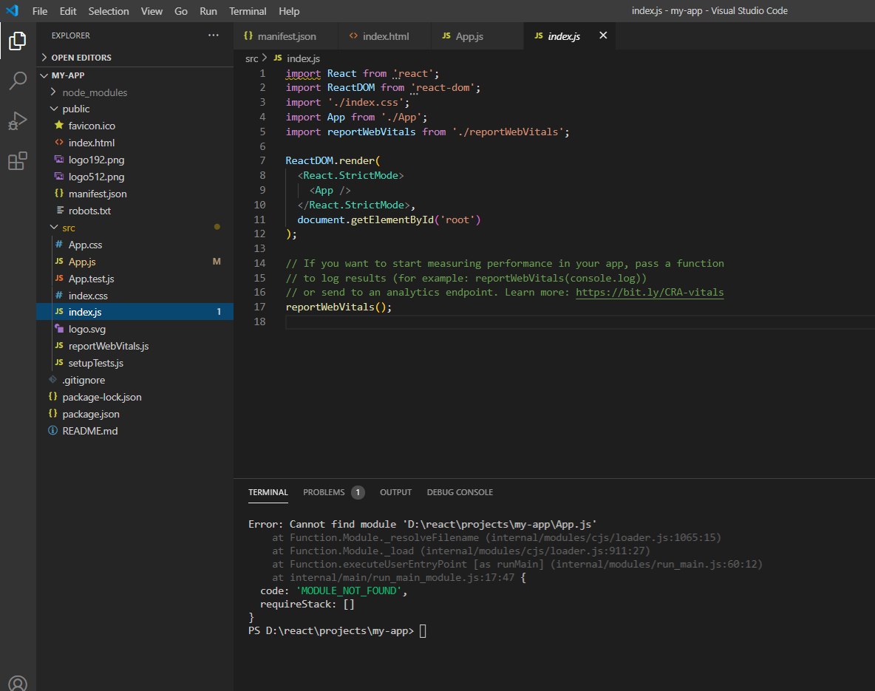
Task: Open the Terminal menu
Action: click(248, 11)
